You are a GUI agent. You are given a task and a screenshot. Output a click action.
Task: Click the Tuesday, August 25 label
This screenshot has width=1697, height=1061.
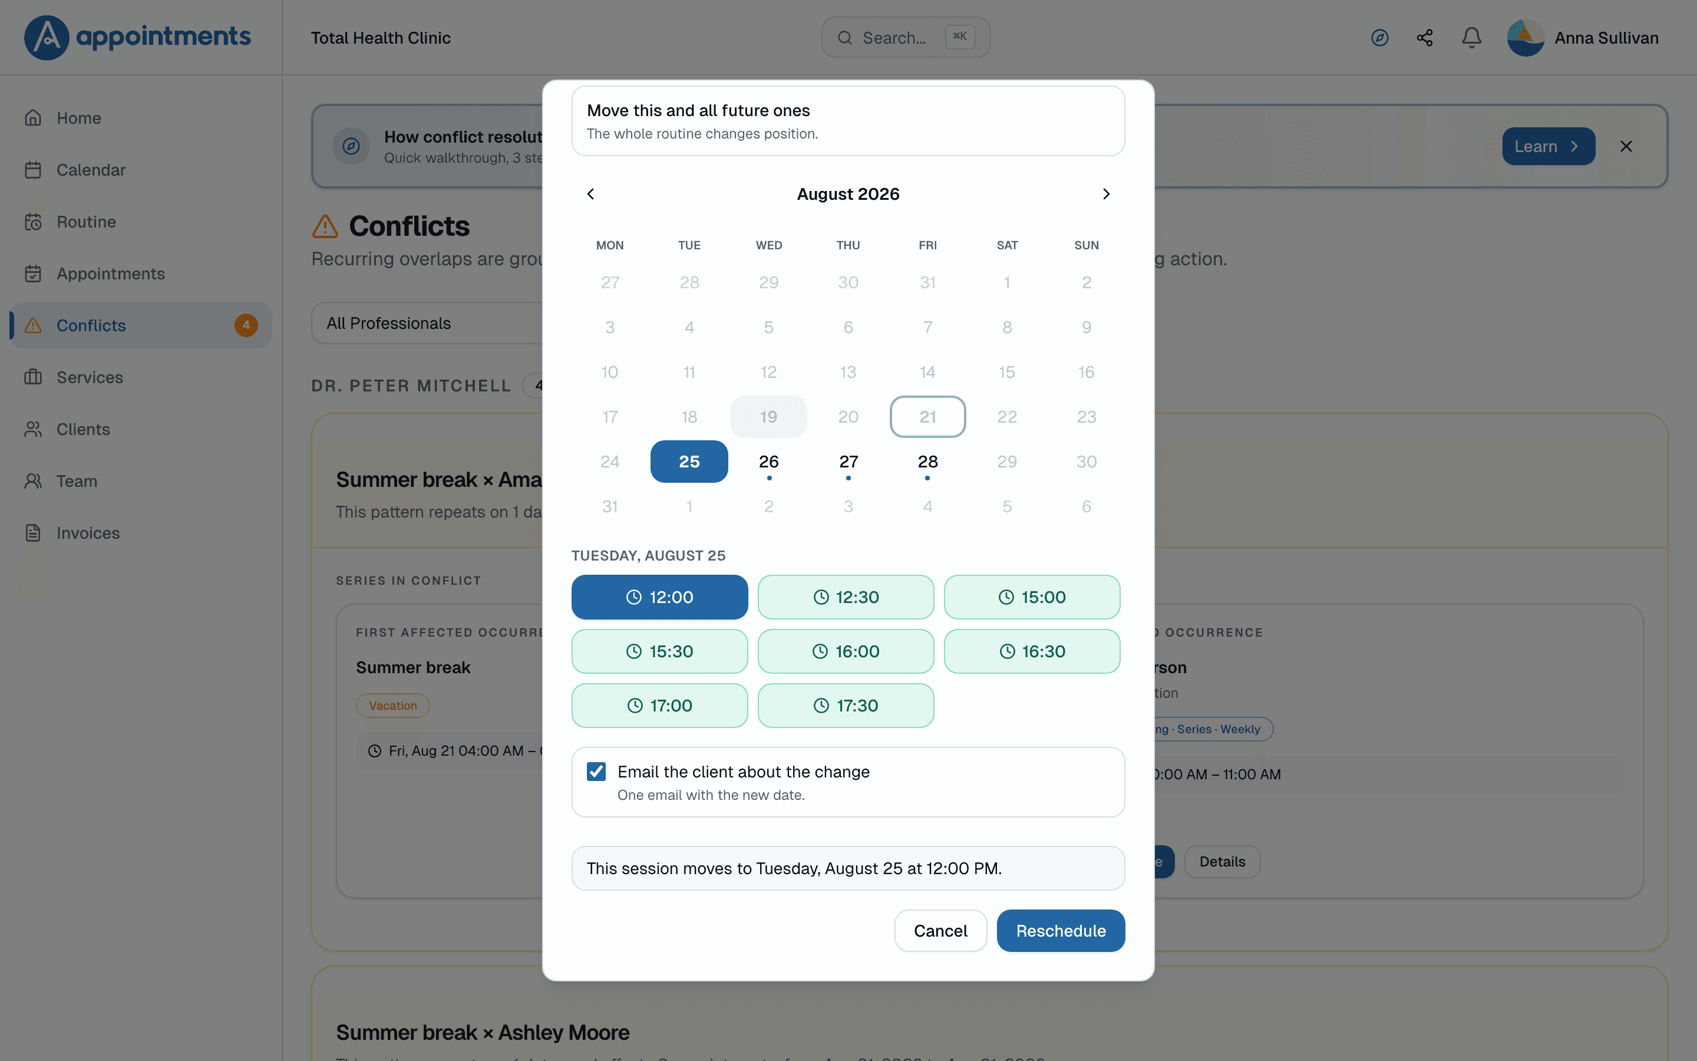coord(648,556)
